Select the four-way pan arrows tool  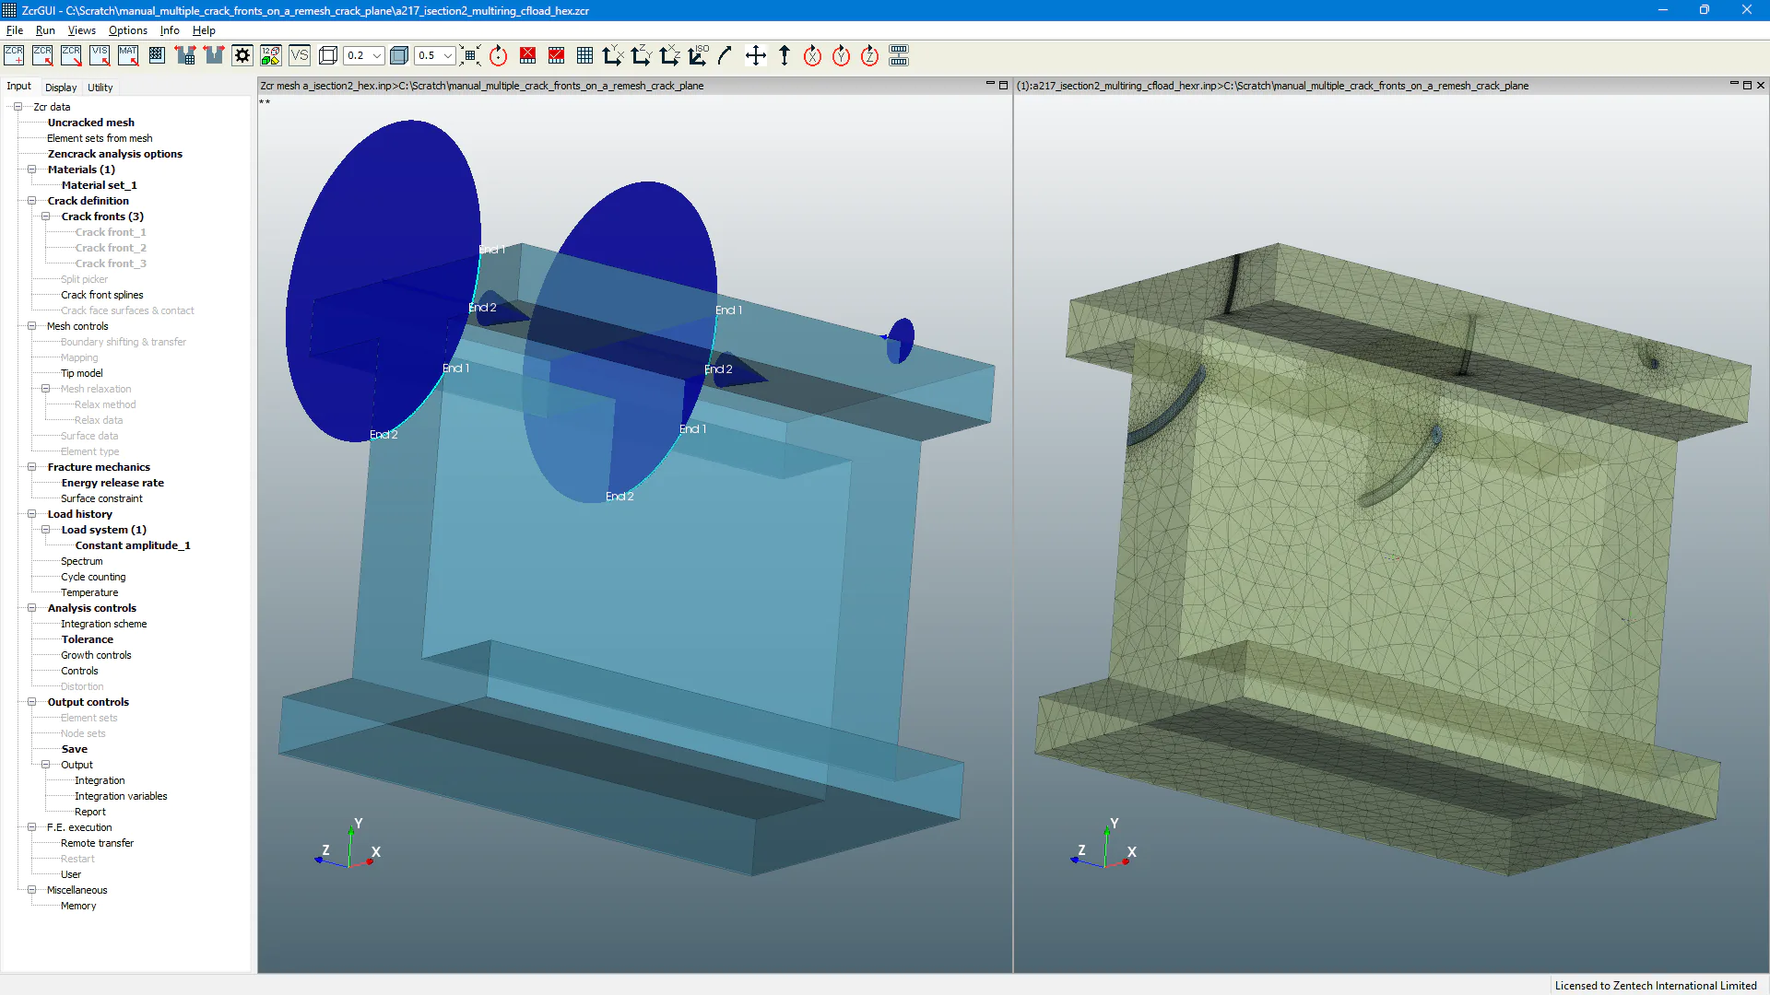coord(756,55)
